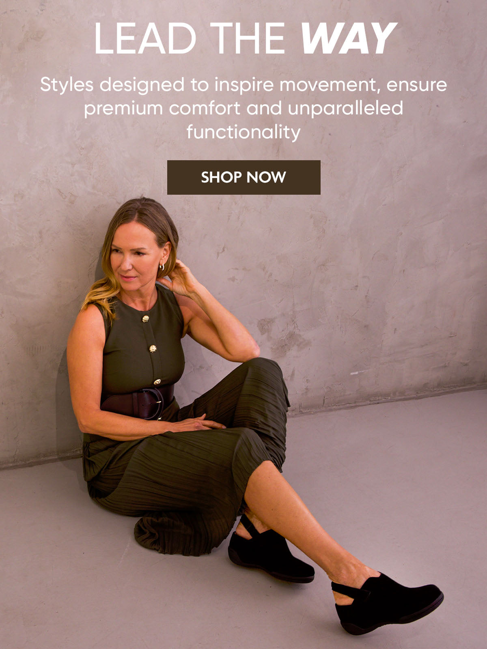This screenshot has height=649, width=487.
Task: Click the wide brown leather belt
Action: click(138, 402)
